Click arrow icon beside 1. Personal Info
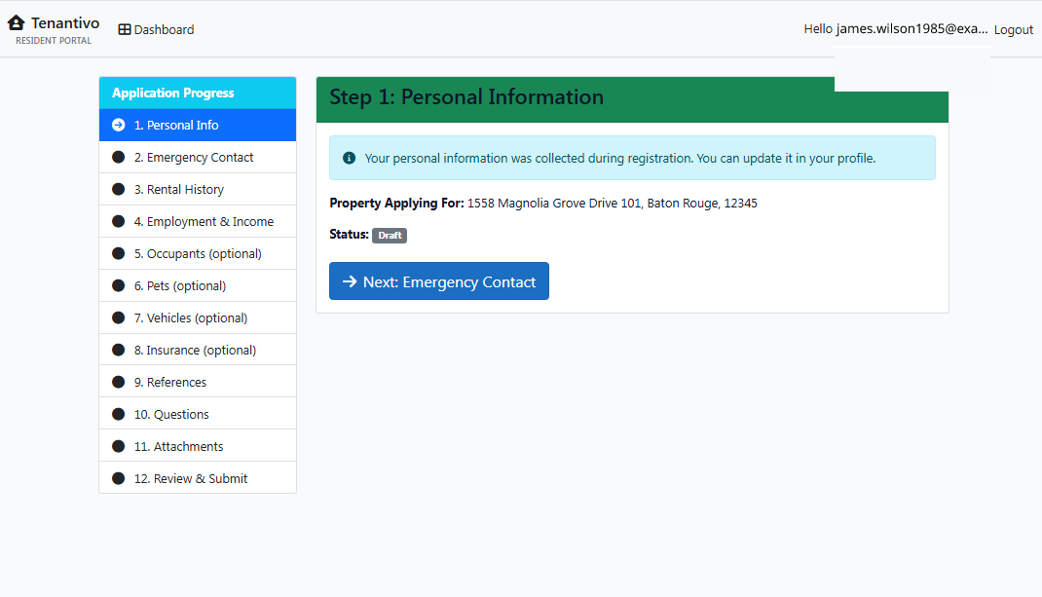1042x597 pixels. (x=118, y=125)
